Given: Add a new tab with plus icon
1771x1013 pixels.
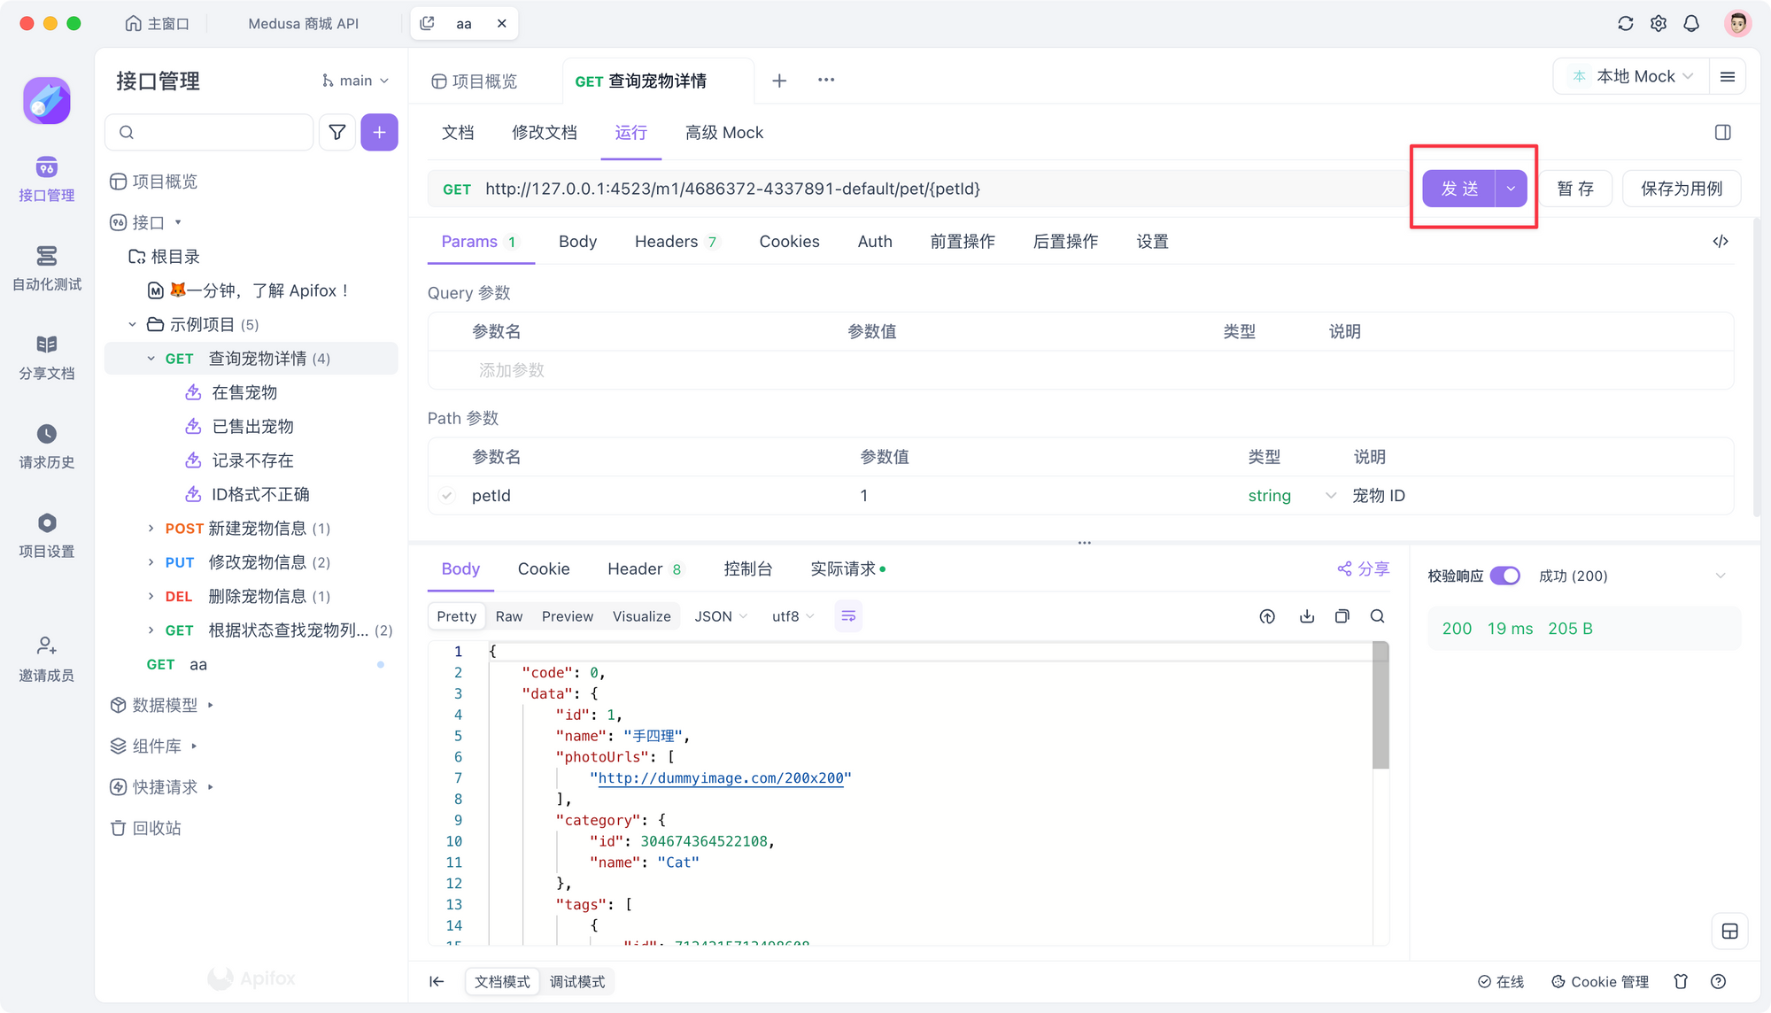Looking at the screenshot, I should pyautogui.click(x=779, y=81).
